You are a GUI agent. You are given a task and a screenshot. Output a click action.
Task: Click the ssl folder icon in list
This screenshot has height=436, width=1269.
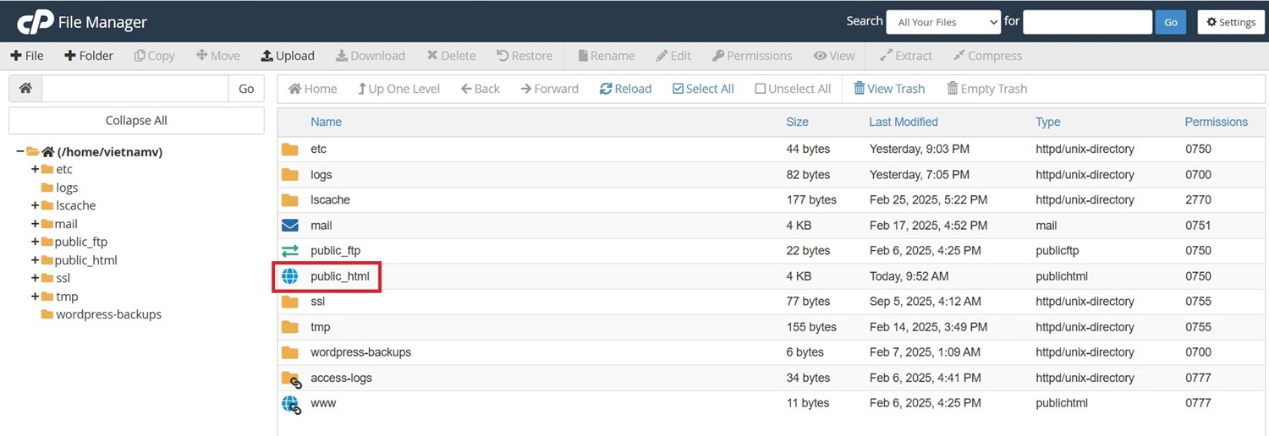[290, 302]
